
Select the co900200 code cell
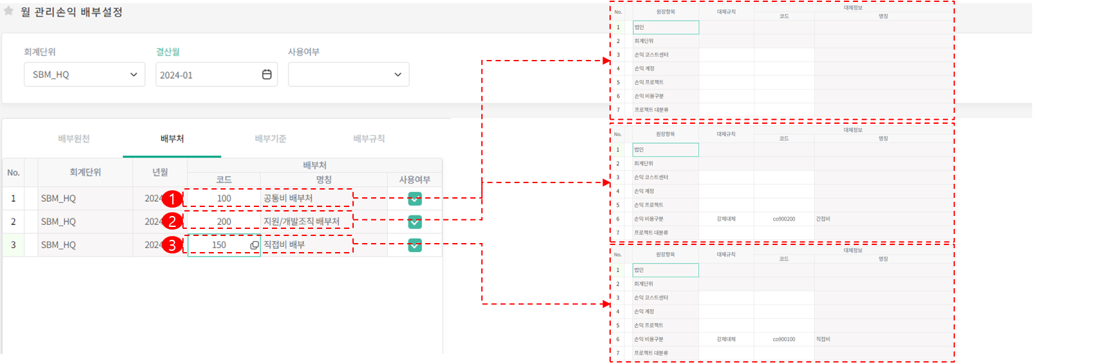783,219
